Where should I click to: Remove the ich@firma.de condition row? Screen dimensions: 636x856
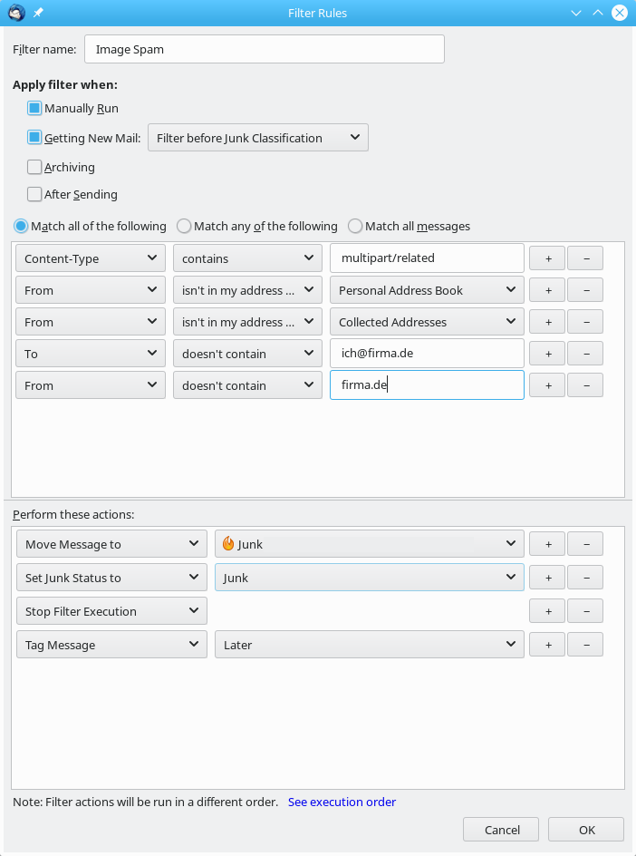[x=585, y=354]
